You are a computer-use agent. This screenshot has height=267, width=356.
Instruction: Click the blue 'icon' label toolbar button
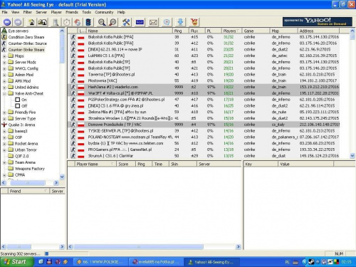coord(140,22)
